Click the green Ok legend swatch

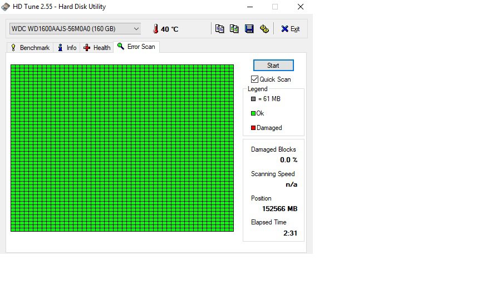click(253, 113)
